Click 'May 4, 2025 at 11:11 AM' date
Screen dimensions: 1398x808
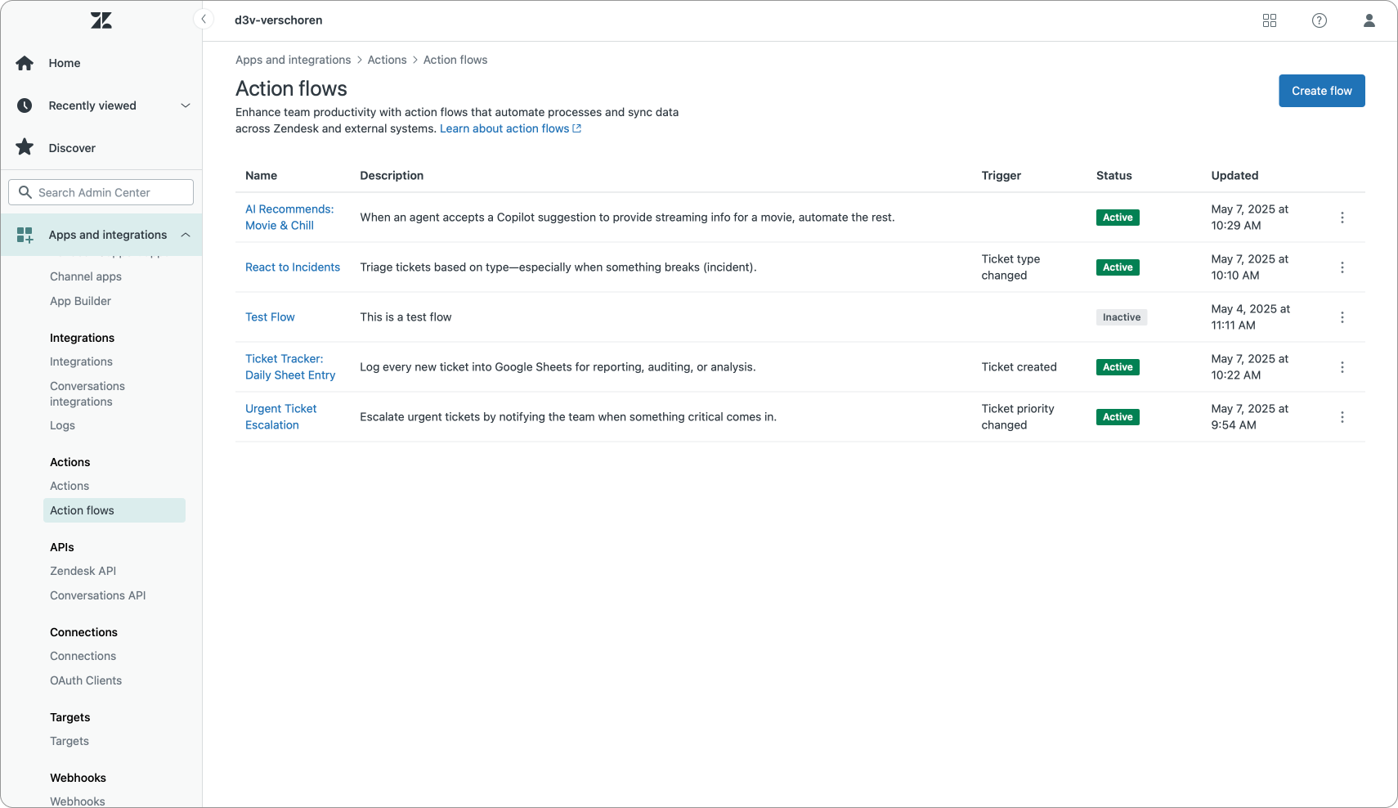[1250, 317]
